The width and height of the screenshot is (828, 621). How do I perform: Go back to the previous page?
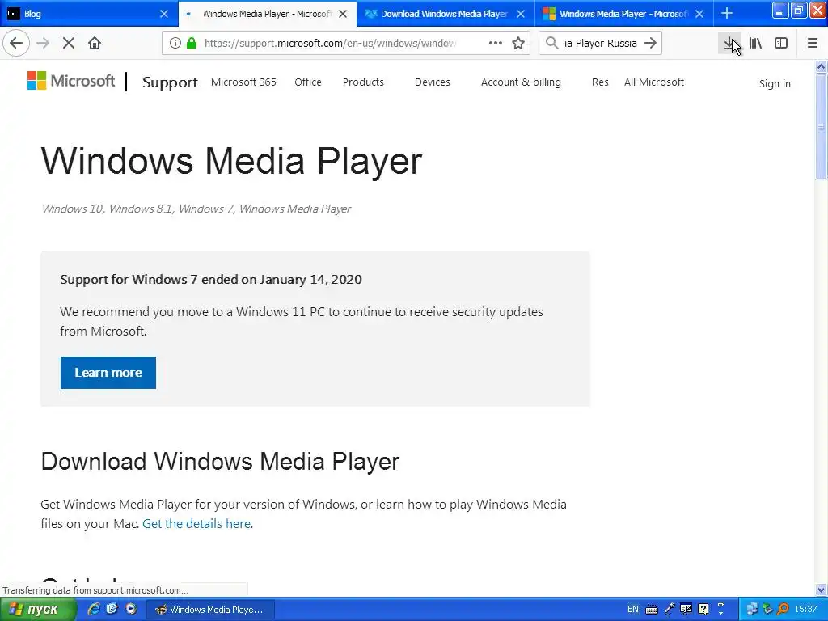click(x=16, y=44)
